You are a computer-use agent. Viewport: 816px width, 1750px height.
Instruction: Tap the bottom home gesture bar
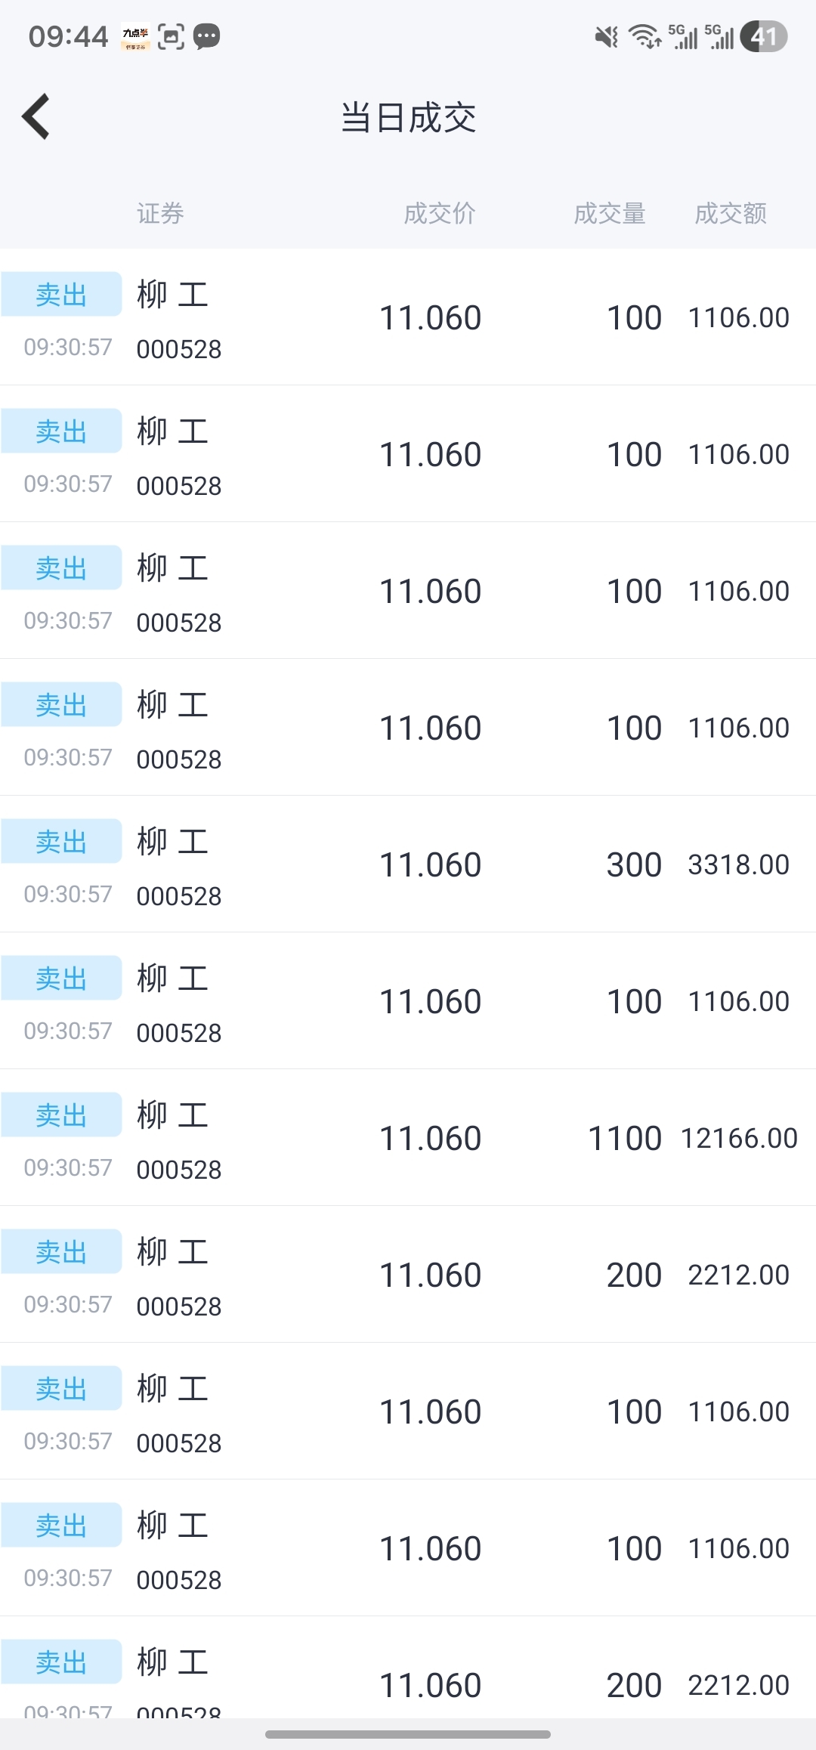point(408,1734)
